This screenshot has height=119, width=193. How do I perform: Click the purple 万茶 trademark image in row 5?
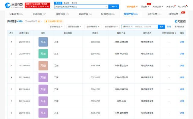(43, 89)
